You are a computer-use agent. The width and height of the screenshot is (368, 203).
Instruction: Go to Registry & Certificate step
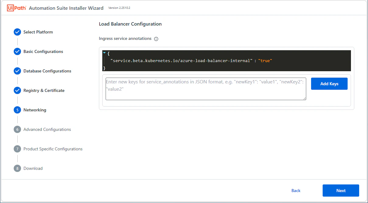click(x=44, y=90)
